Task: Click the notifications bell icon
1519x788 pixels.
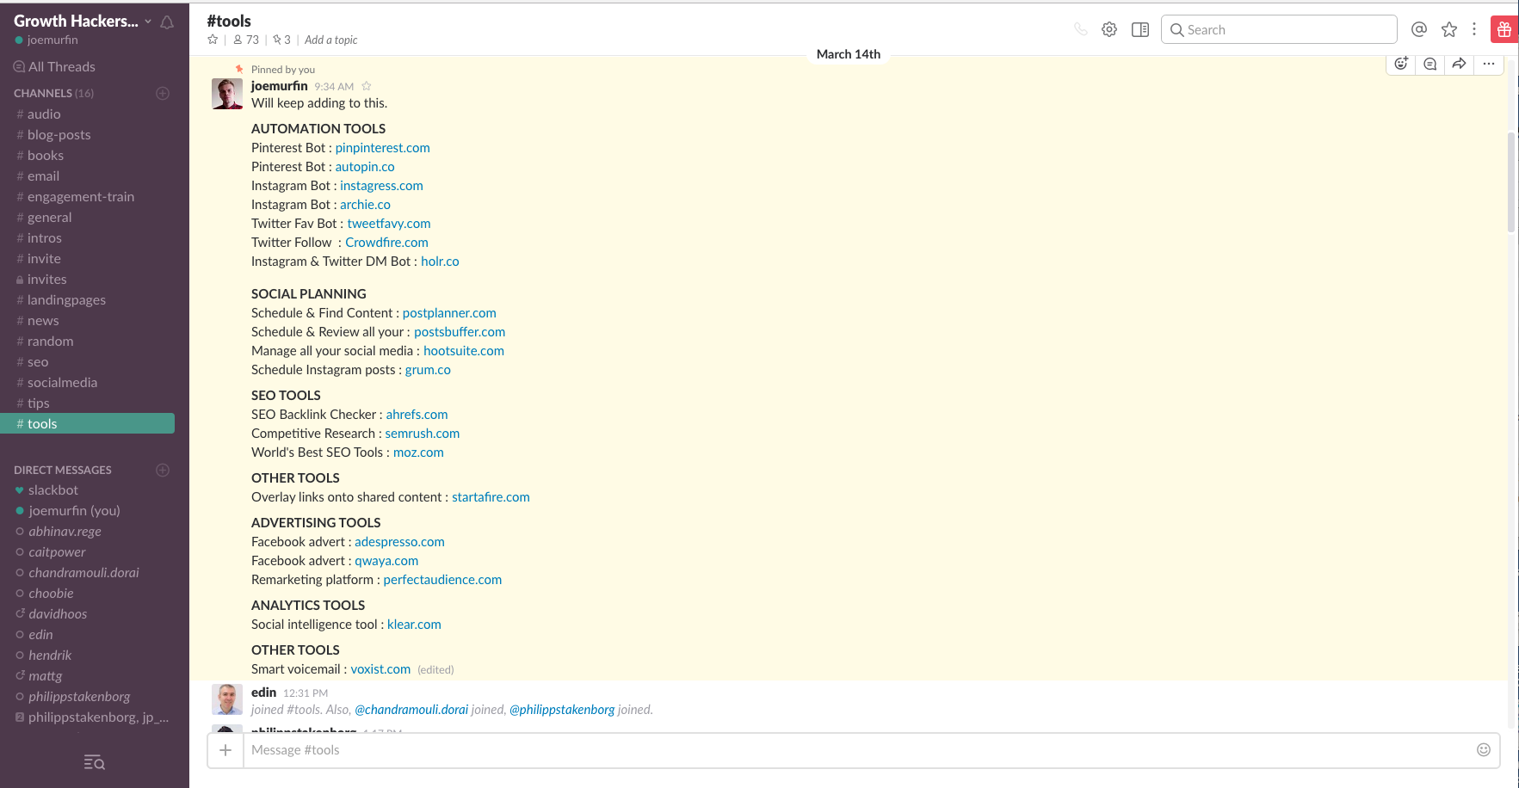Action: pos(167,22)
